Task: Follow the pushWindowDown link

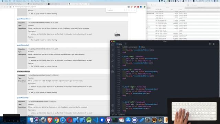Action: click(24, 19)
